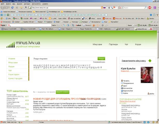This screenshot has width=159, height=124.
Task: Click the Пошук мінусовок search field
Action: [65, 59]
